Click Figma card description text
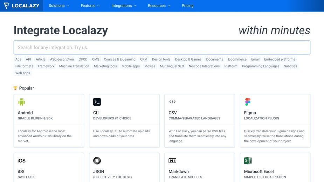Viewport: 324px width, 182px height. 274,136
